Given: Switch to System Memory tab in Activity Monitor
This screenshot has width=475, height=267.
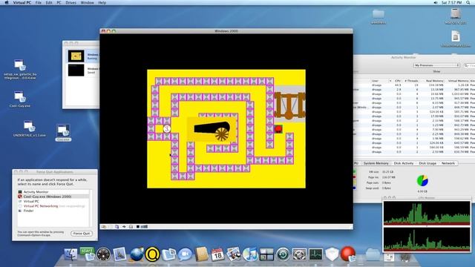Looking at the screenshot, I should click(x=376, y=163).
